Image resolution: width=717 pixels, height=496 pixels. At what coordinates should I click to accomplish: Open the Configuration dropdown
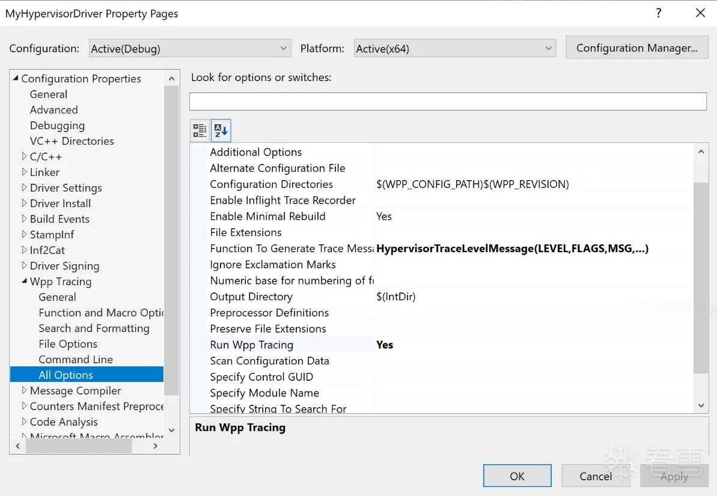(190, 49)
